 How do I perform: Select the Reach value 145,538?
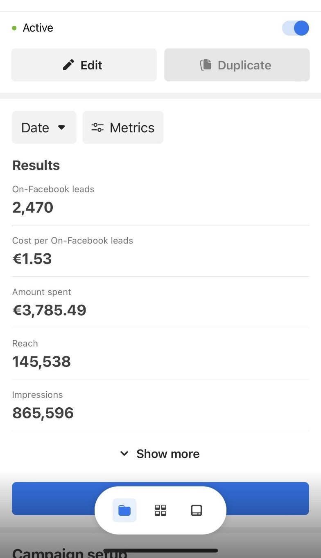[41, 361]
